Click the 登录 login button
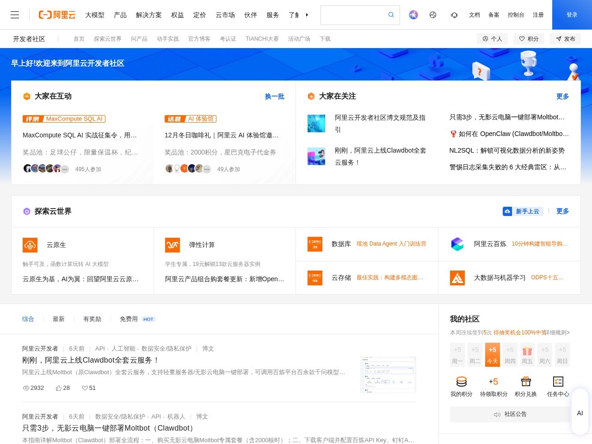Viewport: 592px width, 444px height. pos(572,15)
